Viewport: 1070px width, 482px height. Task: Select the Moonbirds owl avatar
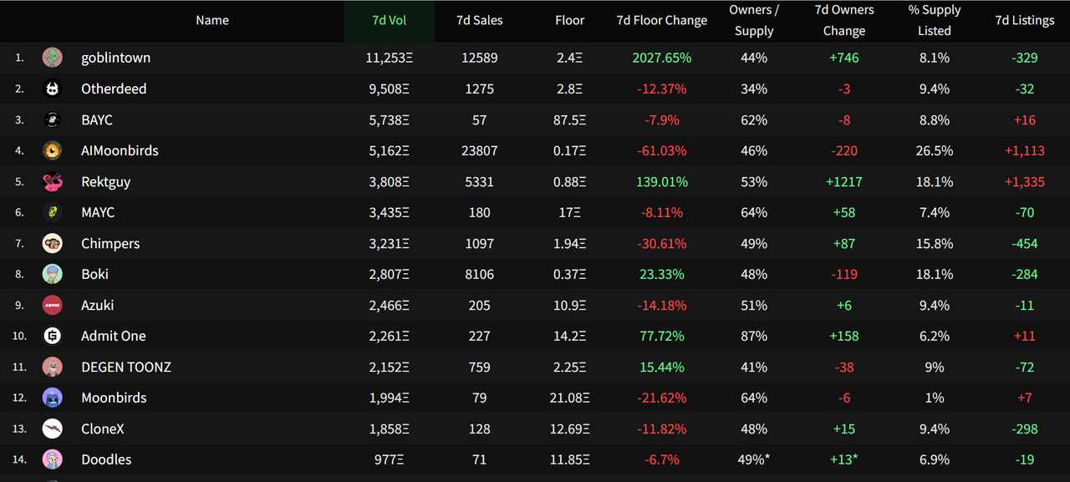(53, 398)
